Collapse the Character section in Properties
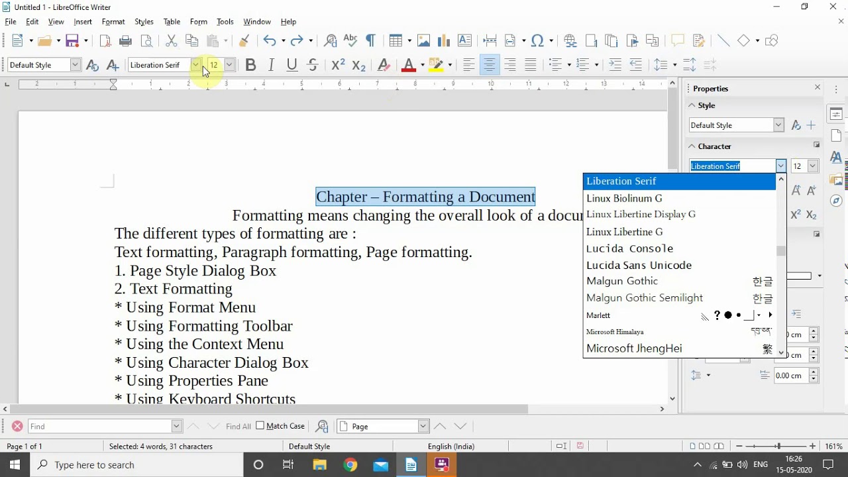 [x=692, y=146]
